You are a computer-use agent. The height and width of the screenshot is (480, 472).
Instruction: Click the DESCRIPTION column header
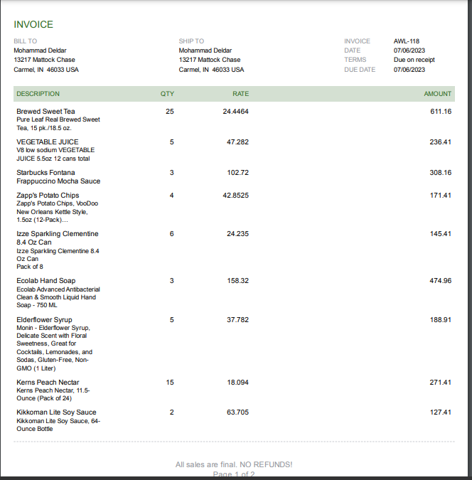click(x=38, y=94)
